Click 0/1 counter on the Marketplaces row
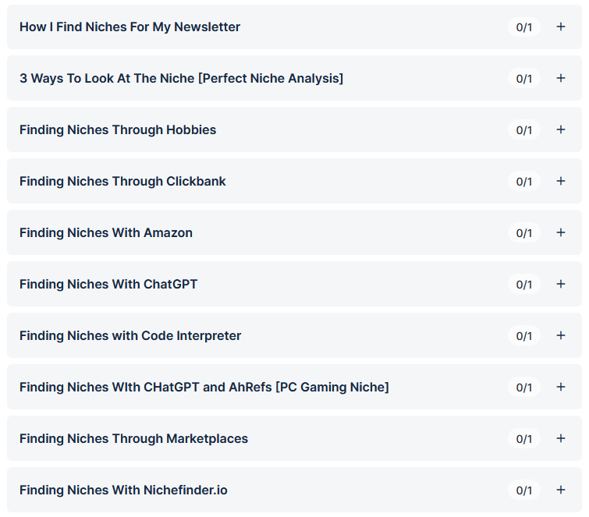This screenshot has width=589, height=517. (524, 439)
